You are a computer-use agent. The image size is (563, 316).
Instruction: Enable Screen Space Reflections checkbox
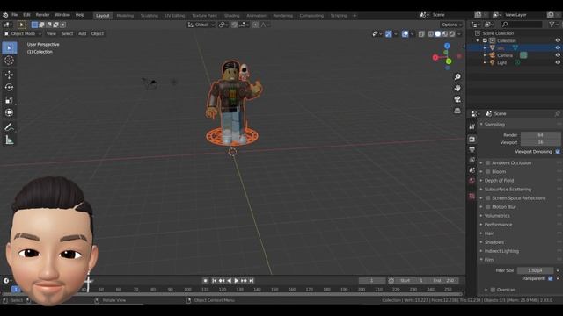point(488,198)
